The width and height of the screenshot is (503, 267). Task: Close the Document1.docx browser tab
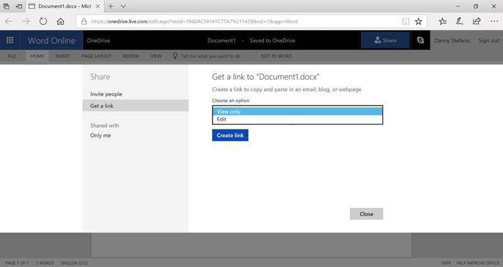point(98,6)
